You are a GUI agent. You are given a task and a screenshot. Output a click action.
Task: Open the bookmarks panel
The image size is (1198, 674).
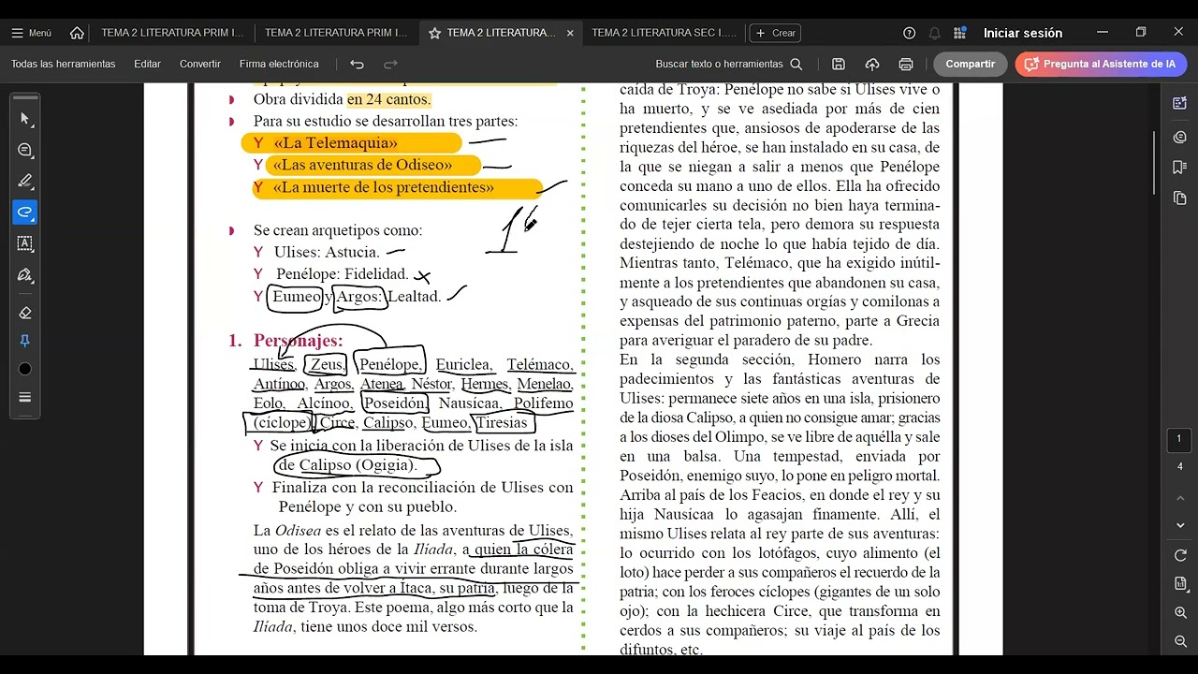point(1179,167)
